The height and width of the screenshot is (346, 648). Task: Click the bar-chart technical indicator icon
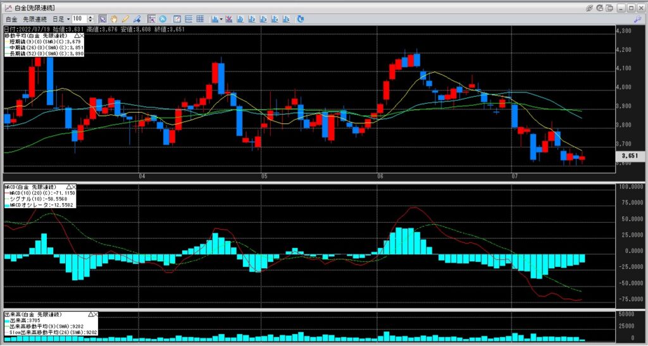tap(215, 19)
